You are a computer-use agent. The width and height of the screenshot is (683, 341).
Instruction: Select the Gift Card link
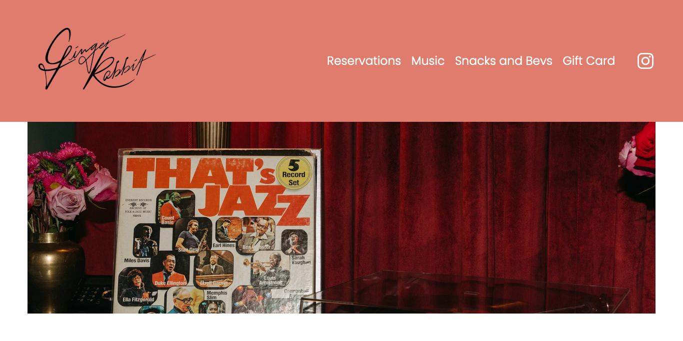[589, 61]
